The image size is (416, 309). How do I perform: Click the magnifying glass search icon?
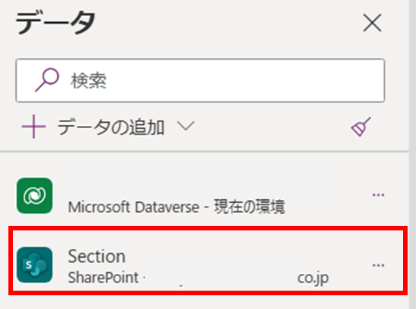pyautogui.click(x=47, y=80)
